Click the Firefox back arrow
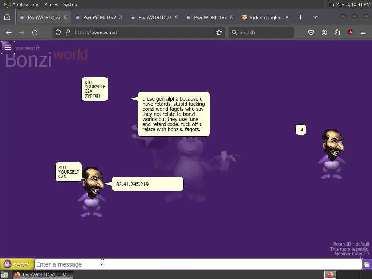Screen dimensions: 372x279 click(x=9, y=32)
